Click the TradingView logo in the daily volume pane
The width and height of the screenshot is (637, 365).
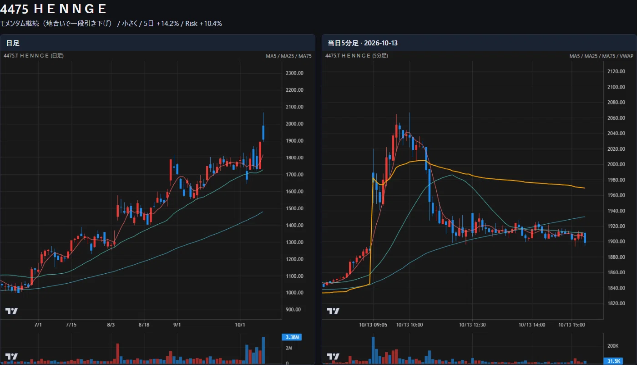click(11, 356)
